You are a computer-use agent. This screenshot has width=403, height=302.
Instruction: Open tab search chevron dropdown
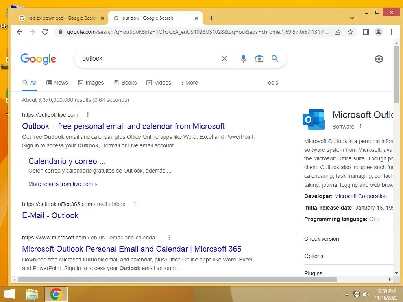pos(352,18)
